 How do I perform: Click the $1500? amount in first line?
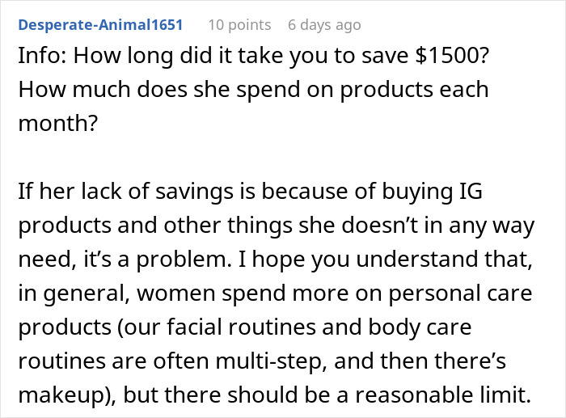click(452, 56)
